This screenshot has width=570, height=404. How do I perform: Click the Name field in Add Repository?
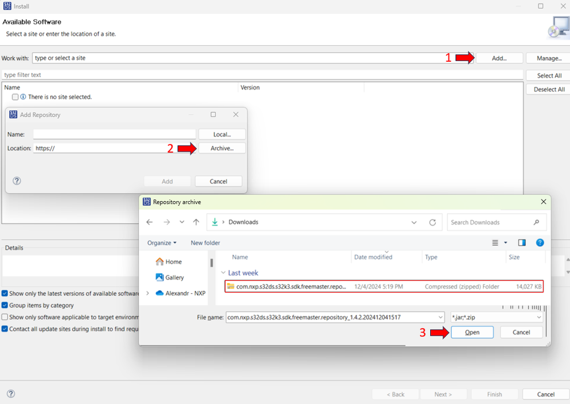[x=115, y=134]
